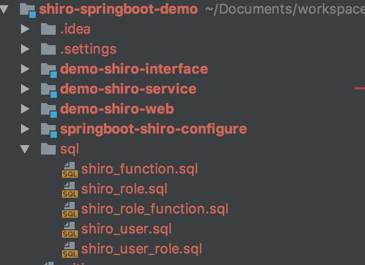365x265 pixels.
Task: Expand the demo-shiro-web module arrow
Action: (25, 109)
